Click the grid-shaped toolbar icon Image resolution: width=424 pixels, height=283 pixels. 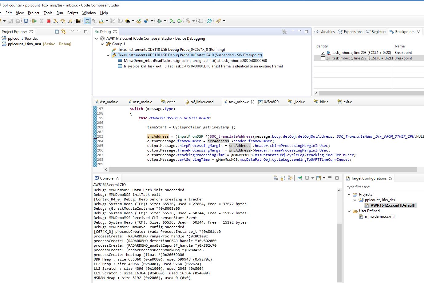point(78,21)
